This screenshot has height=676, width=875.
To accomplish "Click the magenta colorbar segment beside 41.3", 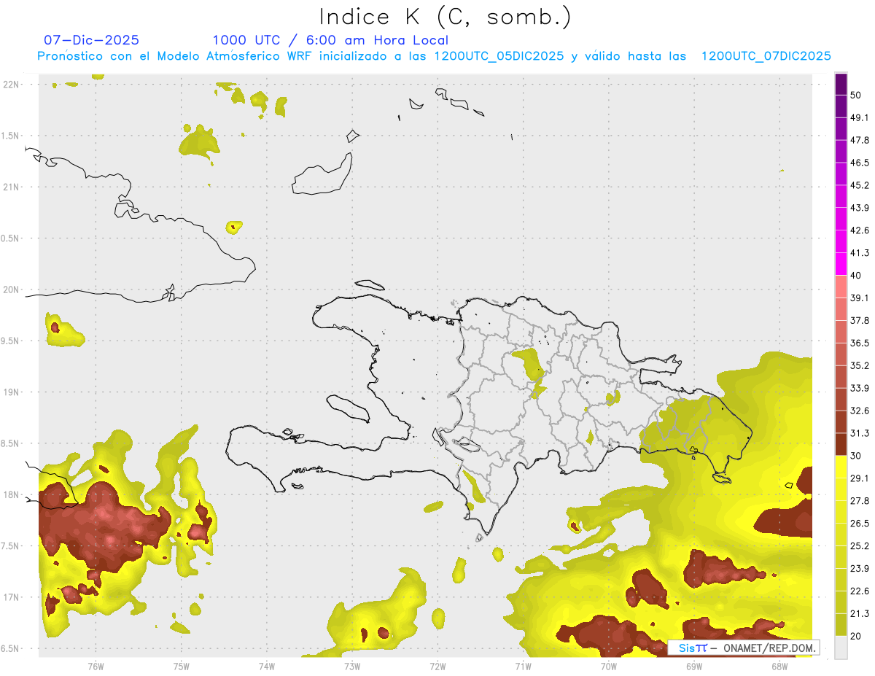I will tap(841, 264).
